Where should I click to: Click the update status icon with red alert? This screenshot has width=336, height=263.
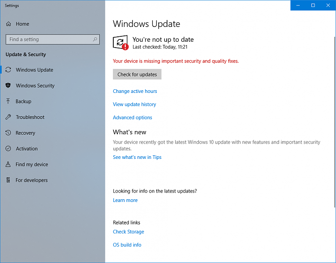pyautogui.click(x=121, y=43)
